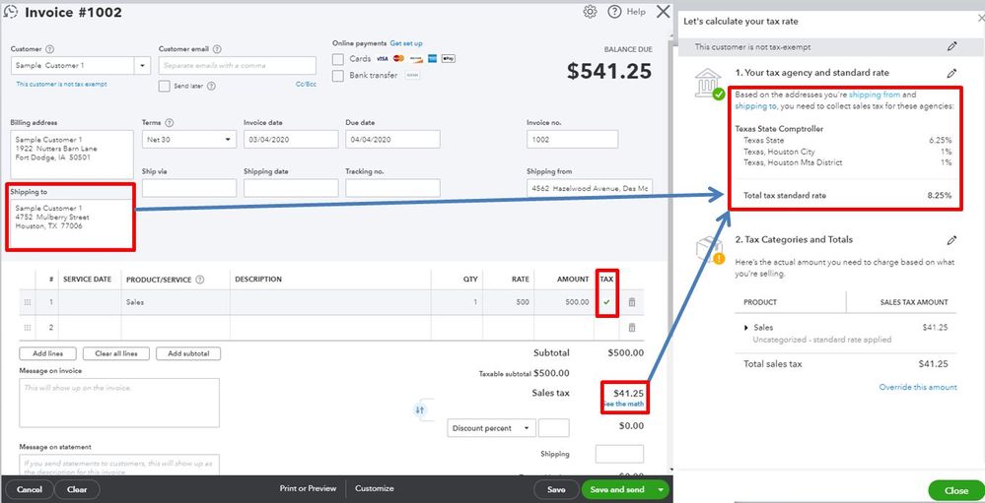Click the Save button
Screen dimensions: 985x503
tap(556, 490)
